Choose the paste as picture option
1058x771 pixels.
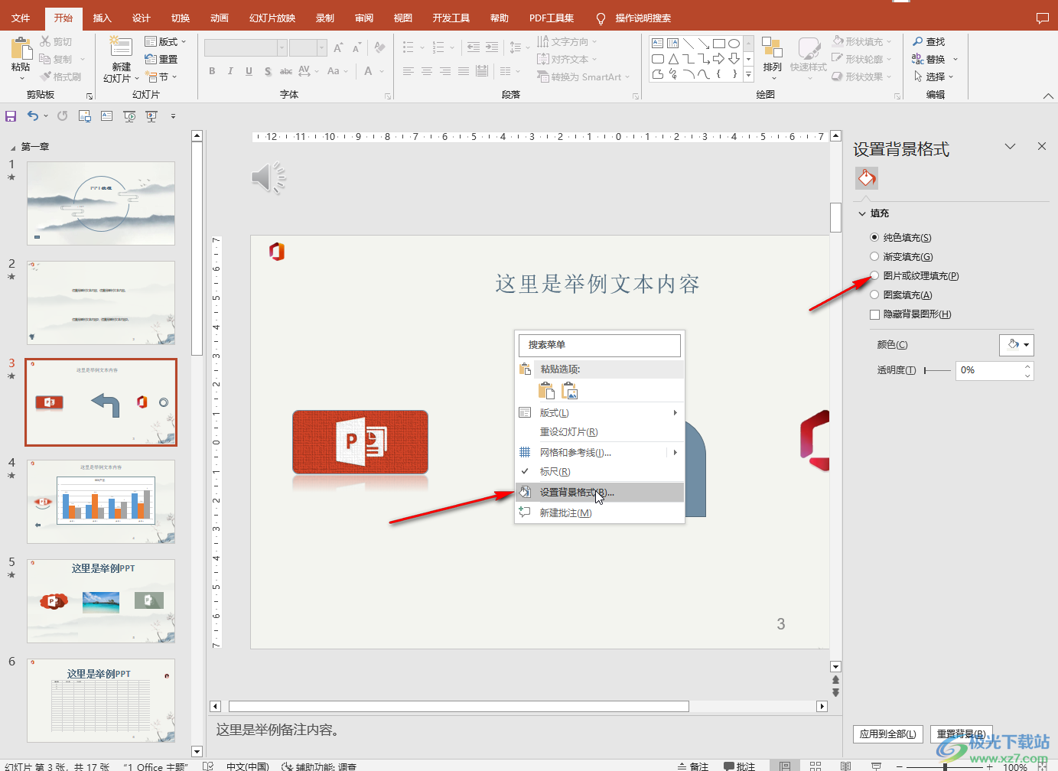click(x=570, y=391)
